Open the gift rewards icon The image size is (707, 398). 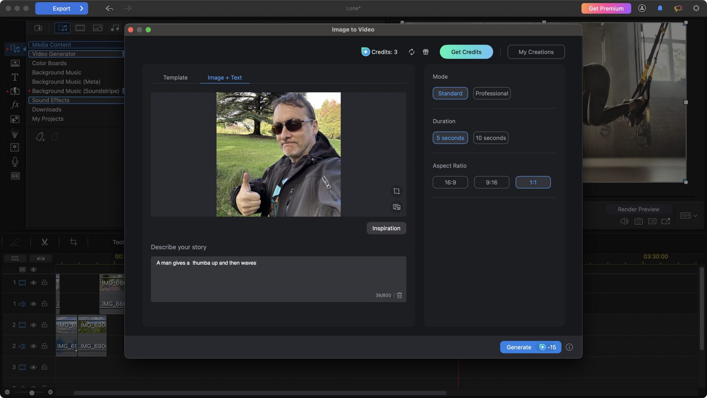pos(426,52)
